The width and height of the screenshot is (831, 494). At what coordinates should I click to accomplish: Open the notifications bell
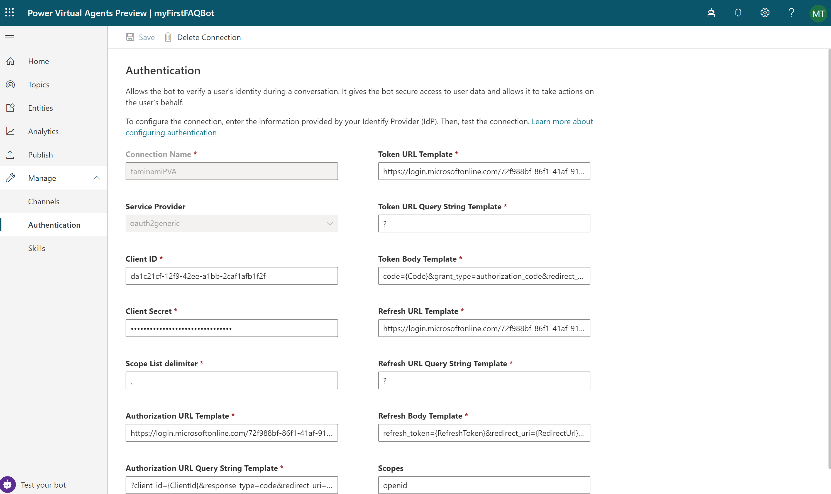(x=738, y=13)
